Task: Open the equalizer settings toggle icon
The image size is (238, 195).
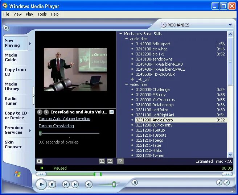Action: [x=135, y=182]
